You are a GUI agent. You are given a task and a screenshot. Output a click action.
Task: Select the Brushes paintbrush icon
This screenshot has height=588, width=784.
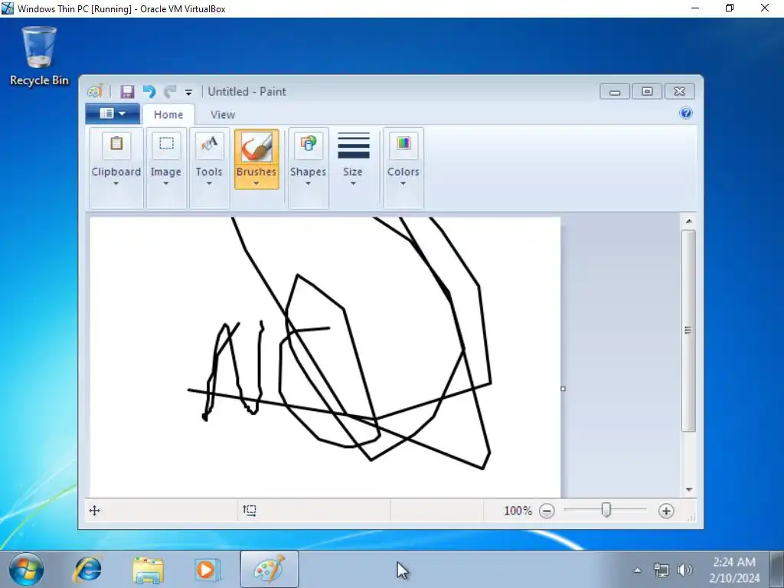tap(256, 146)
